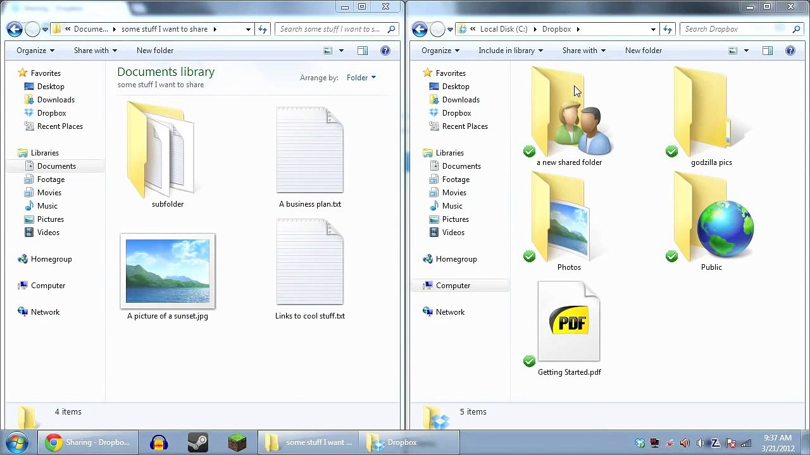Click Back button in the left window
810x455 pixels.
point(15,29)
